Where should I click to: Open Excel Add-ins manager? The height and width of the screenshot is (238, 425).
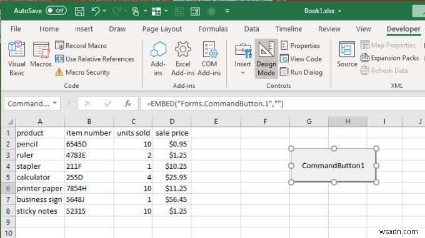pos(182,58)
